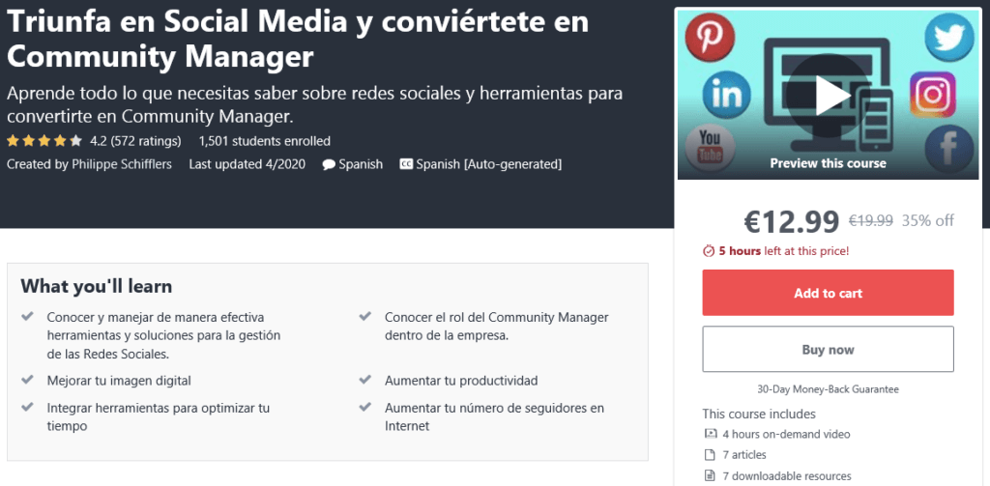990x486 pixels.
Task: Click the Instagram icon in thumbnail
Action: coord(933,95)
